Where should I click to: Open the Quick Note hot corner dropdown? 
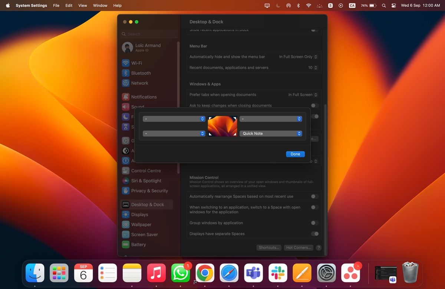[271, 133]
